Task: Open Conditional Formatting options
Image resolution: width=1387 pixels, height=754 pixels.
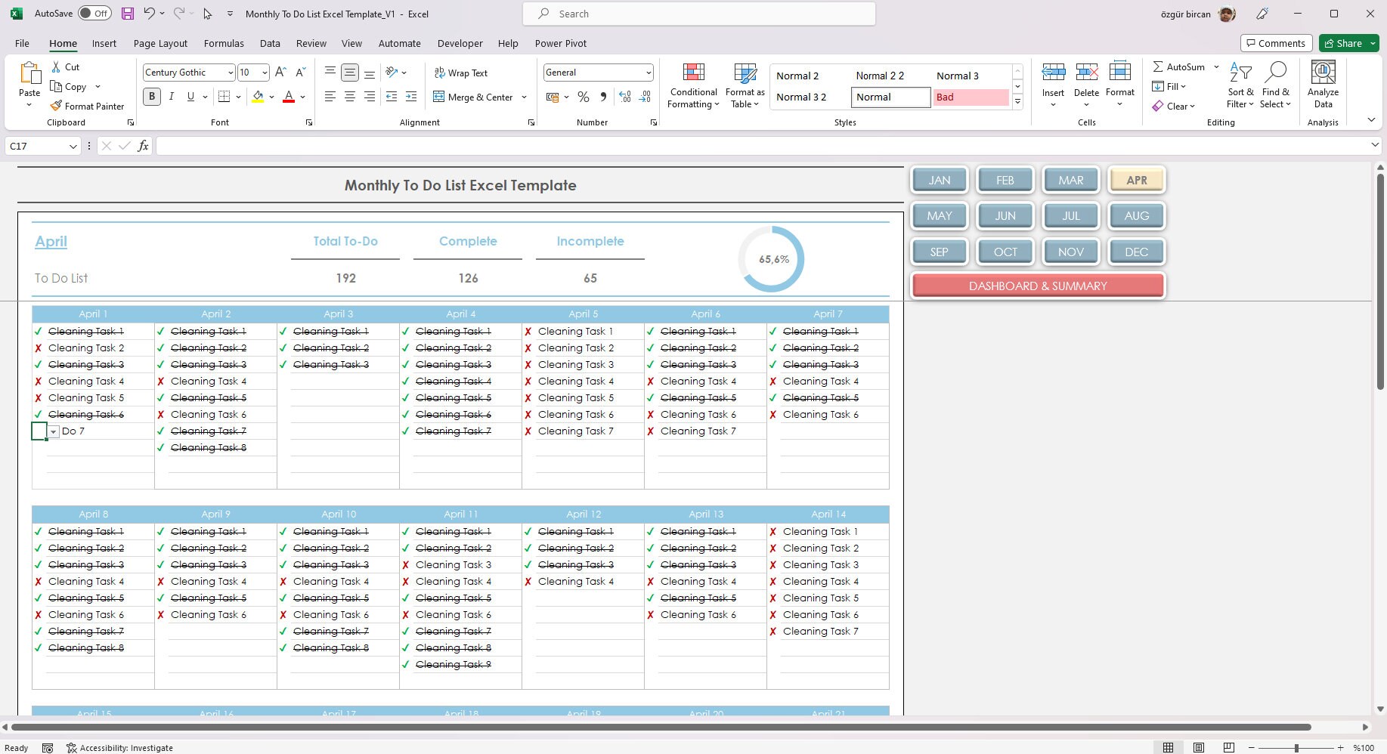Action: click(692, 85)
